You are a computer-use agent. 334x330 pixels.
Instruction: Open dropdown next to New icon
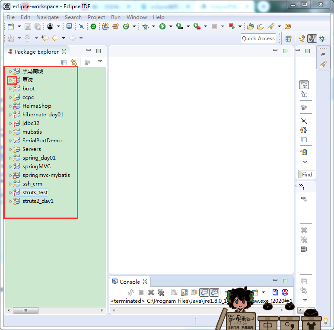point(19,26)
